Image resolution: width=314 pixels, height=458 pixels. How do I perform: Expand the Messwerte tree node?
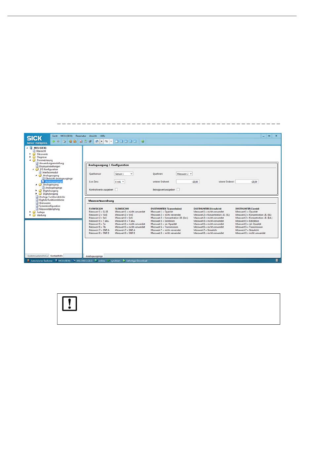point(30,154)
